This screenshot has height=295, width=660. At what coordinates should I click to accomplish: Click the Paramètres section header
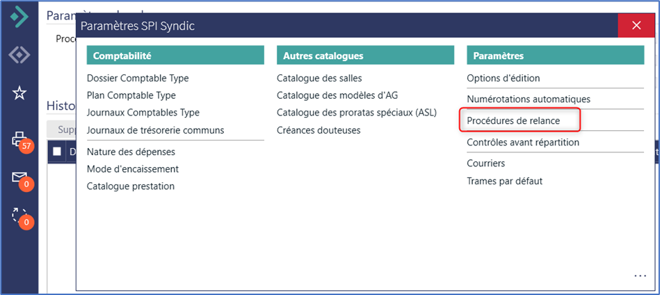[x=555, y=56]
